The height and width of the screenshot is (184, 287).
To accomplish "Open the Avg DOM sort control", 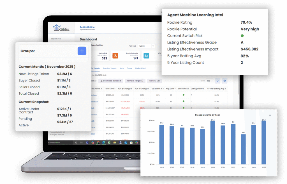I will 175,89.
